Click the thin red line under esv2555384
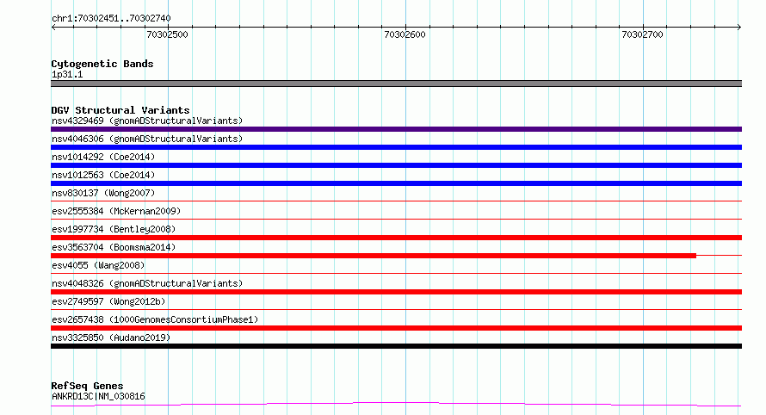This screenshot has height=415, width=766. click(396, 219)
